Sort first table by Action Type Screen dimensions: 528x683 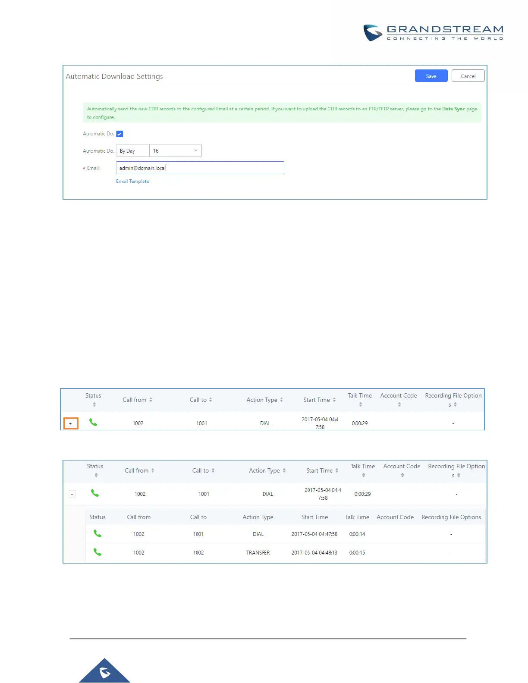281,400
